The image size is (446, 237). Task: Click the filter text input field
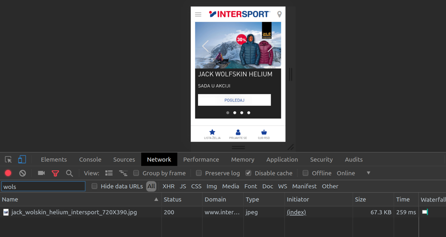(x=43, y=187)
